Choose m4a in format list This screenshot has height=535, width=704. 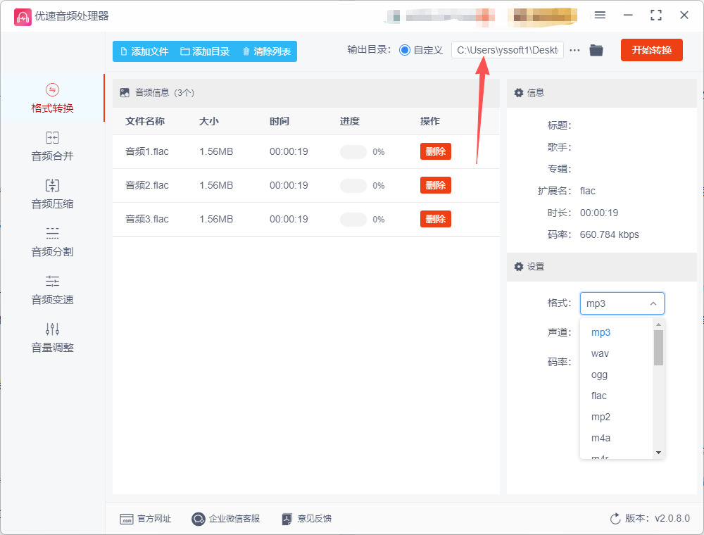coord(601,438)
